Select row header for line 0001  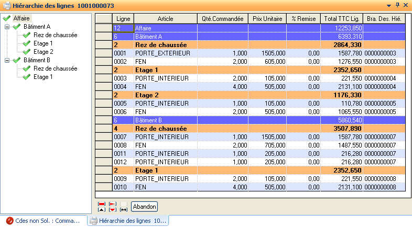(104, 53)
